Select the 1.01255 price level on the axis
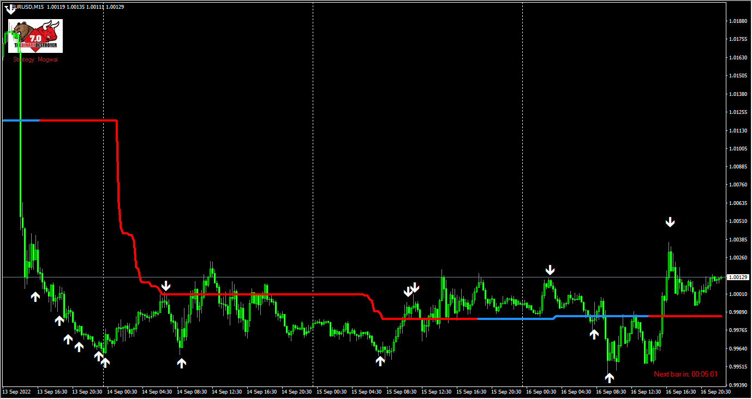The height and width of the screenshot is (399, 752). (x=738, y=112)
